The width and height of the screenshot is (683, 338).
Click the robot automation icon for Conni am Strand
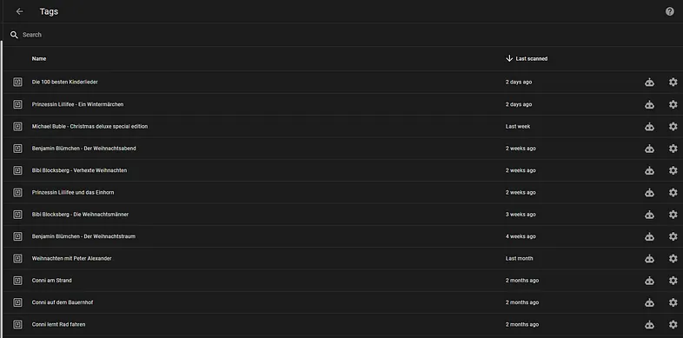[649, 281]
